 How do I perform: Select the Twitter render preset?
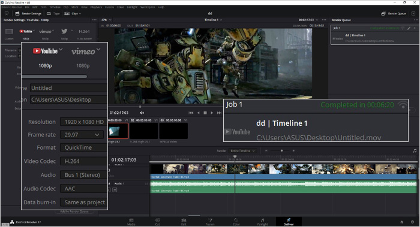click(64, 31)
